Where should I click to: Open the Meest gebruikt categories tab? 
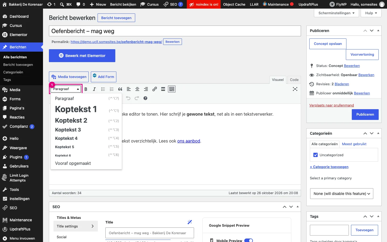pos(354,144)
